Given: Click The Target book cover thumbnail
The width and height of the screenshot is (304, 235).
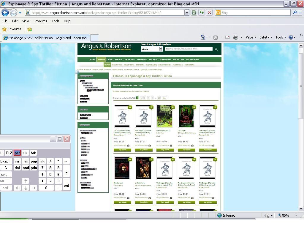Looking at the screenshot, I should click(x=186, y=116).
